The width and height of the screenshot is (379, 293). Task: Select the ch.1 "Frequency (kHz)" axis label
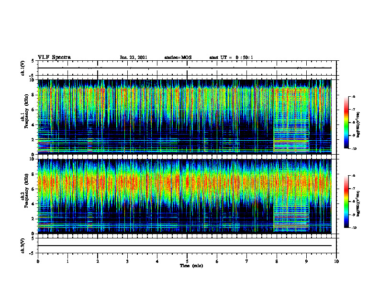[26, 111]
